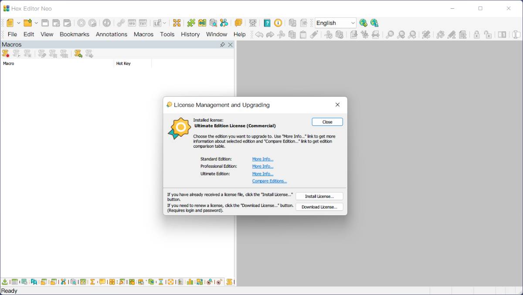Viewport: 523px width, 295px height.
Task: Expand the LE byte order dropdown arrow
Action: [x=164, y=23]
